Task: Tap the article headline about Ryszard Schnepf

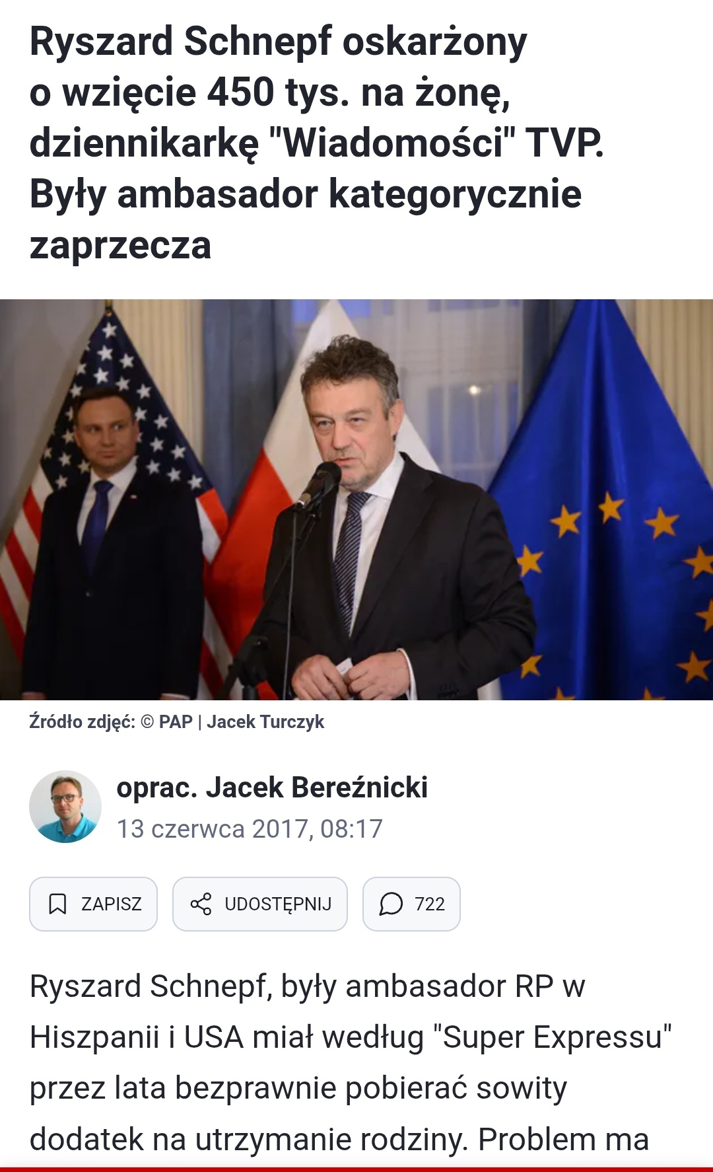Action: [x=317, y=143]
